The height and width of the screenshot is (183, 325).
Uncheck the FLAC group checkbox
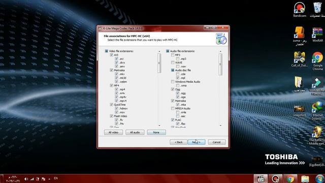[173, 120]
